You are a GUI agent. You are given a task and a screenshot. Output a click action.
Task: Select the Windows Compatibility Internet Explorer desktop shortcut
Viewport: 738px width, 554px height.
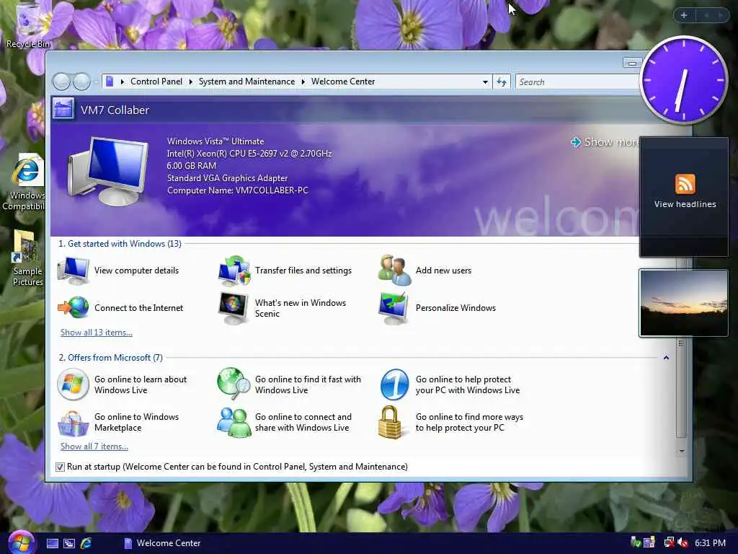coord(25,181)
